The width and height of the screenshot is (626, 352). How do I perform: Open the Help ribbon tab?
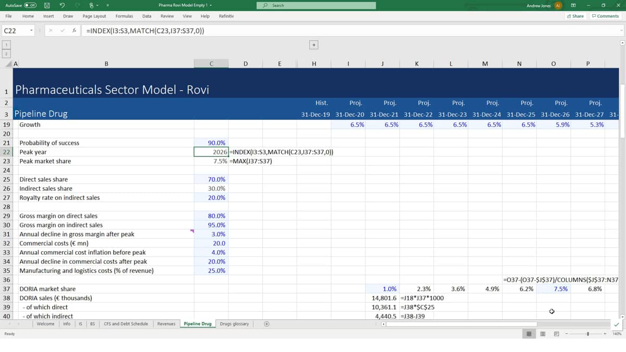pos(205,16)
